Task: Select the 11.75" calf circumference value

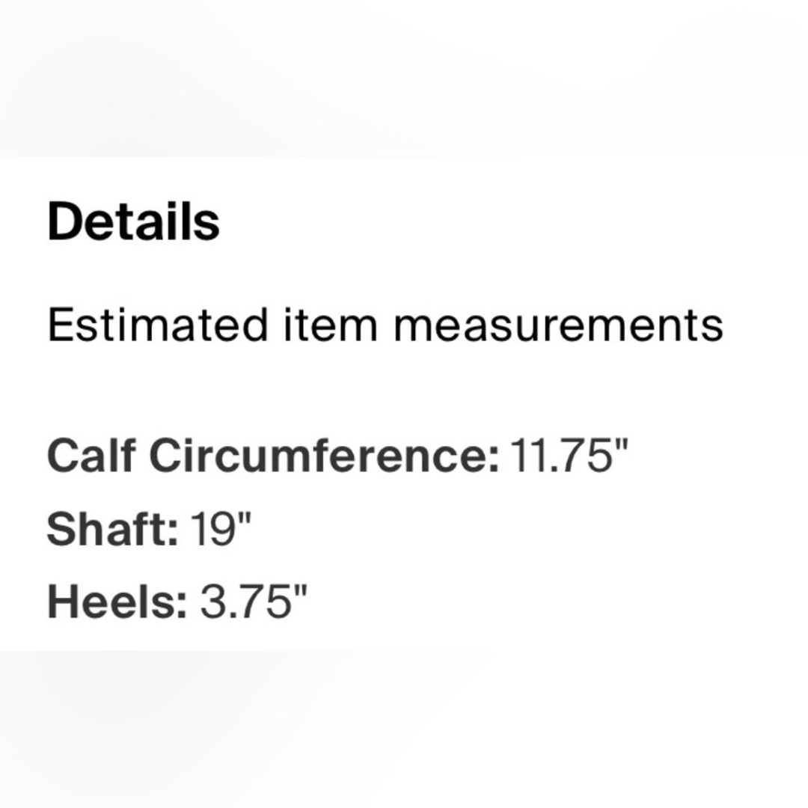Action: click(569, 456)
